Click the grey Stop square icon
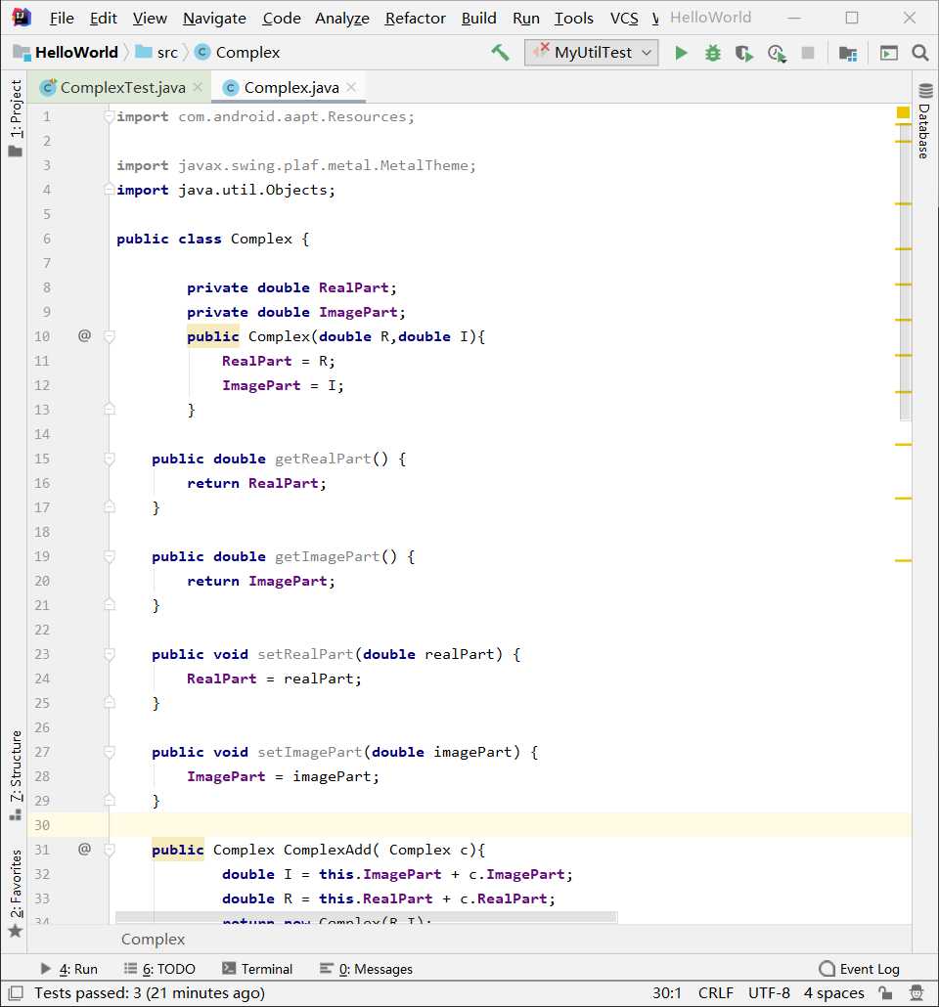Image resolution: width=939 pixels, height=1007 pixels. pyautogui.click(x=808, y=53)
